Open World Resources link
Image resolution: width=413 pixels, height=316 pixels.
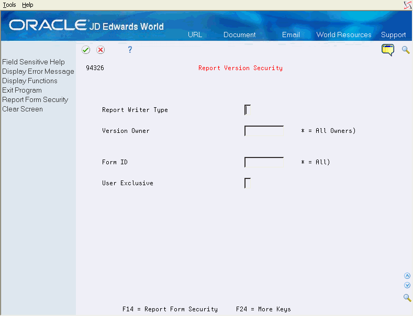344,35
